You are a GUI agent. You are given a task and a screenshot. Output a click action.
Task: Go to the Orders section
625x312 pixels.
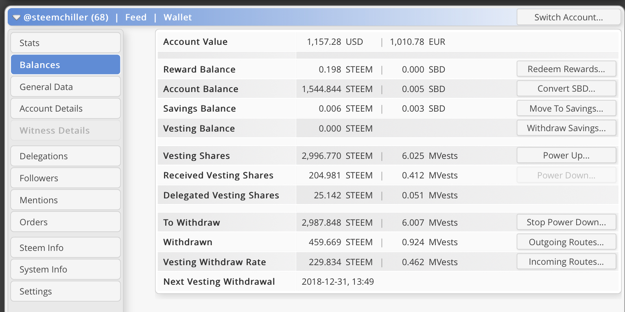click(x=66, y=222)
